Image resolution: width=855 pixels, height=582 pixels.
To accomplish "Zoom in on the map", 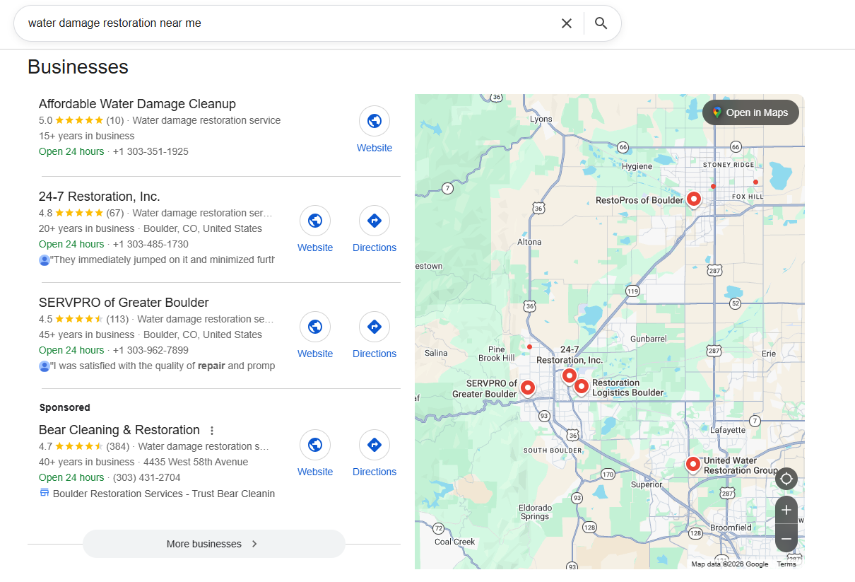I will click(786, 510).
